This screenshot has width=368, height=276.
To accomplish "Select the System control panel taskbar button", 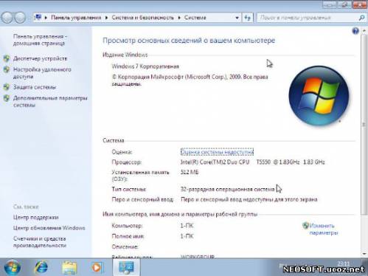I will pyautogui.click(x=126, y=267).
